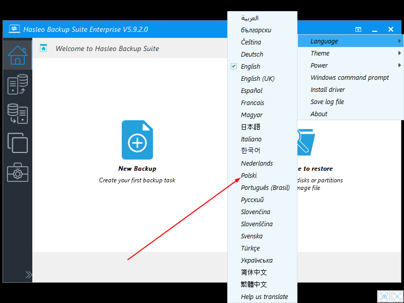Open the Power submenu
The height and width of the screenshot is (303, 404).
pos(350,66)
